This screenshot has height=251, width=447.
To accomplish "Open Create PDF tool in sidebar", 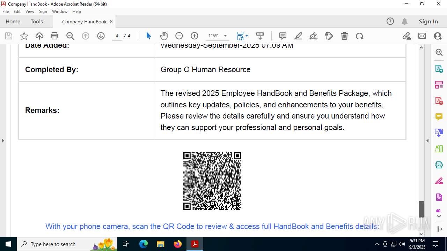I will 439,101.
